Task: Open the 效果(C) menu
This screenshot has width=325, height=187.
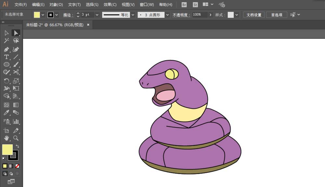Action: coord(110,5)
